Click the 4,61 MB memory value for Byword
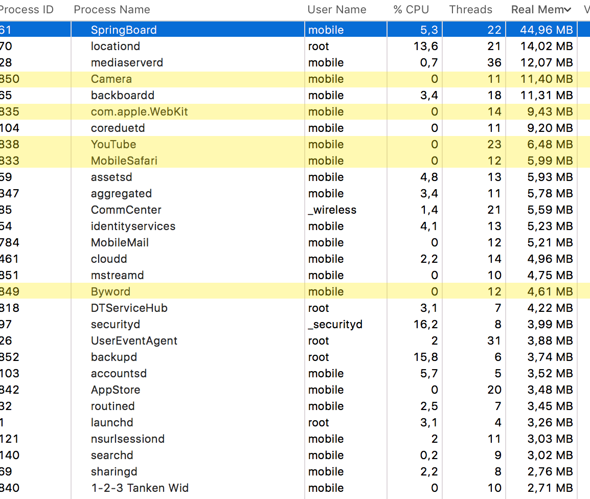The image size is (590, 499). pos(550,291)
